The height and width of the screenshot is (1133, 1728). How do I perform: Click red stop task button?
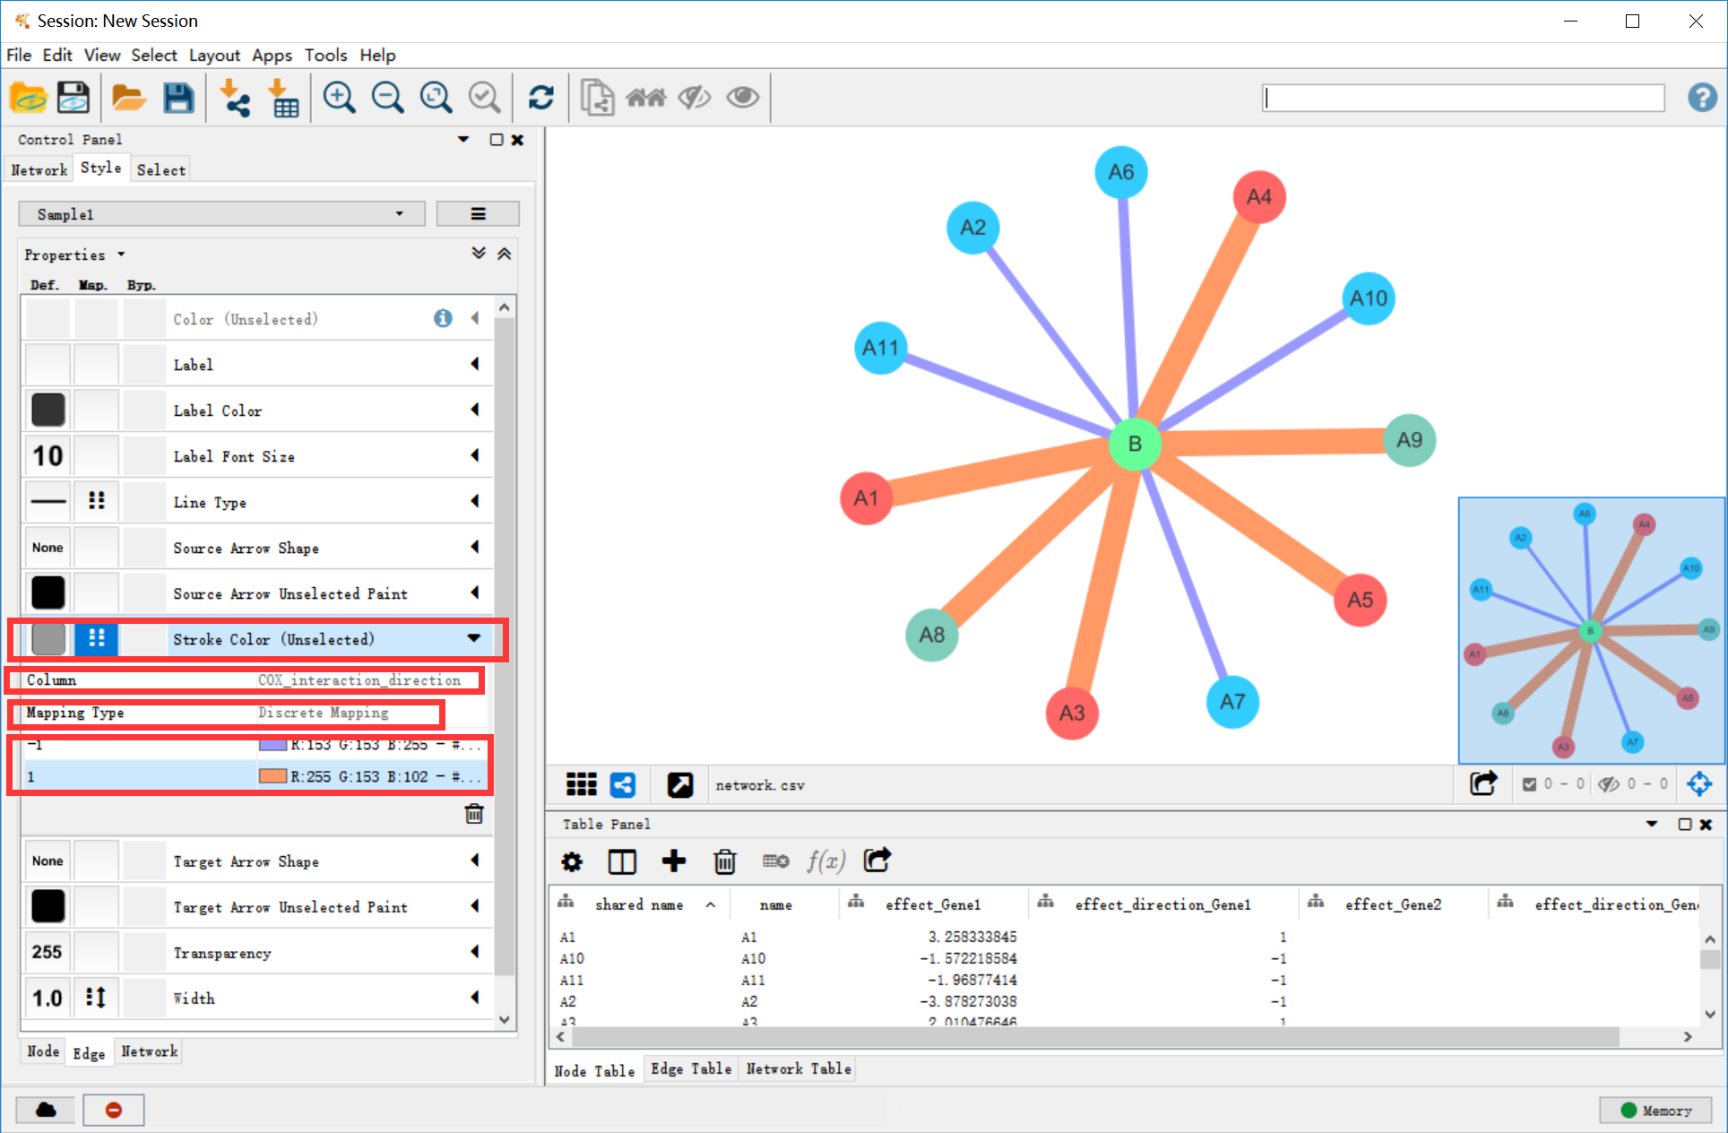point(114,1111)
